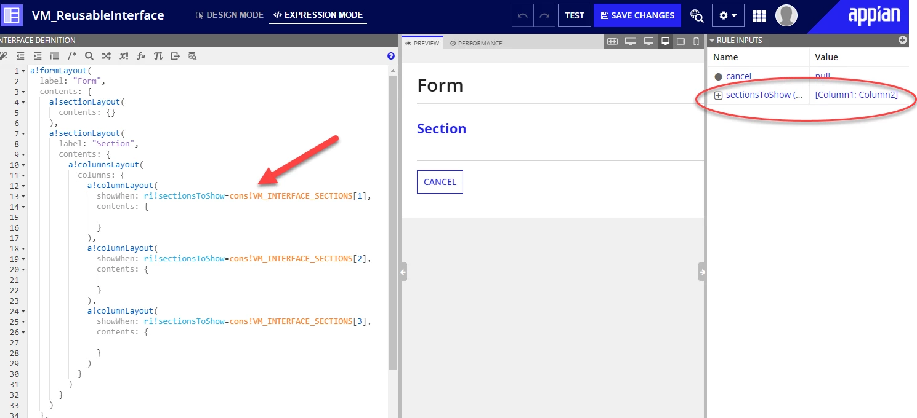
Task: Click the magic wand format expression icon
Action: click(x=3, y=56)
